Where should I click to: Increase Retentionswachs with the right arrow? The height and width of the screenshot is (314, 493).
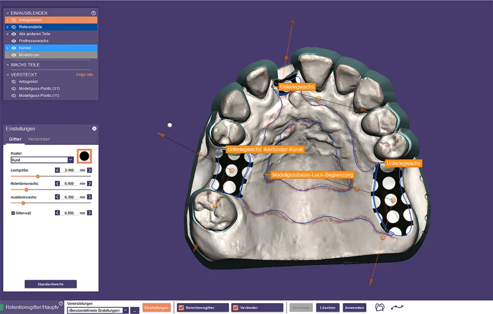[90, 184]
